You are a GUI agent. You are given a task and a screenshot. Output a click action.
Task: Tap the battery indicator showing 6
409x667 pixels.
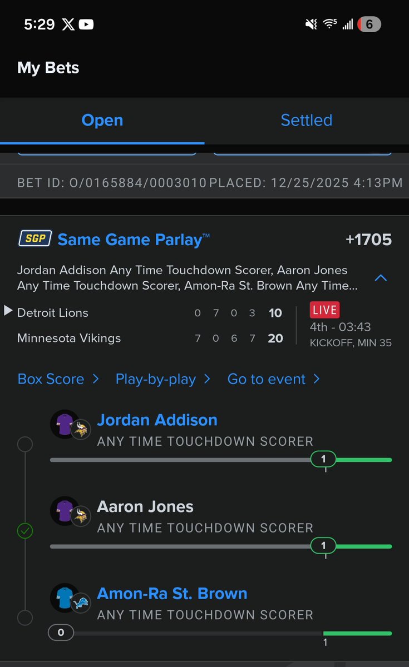(368, 24)
